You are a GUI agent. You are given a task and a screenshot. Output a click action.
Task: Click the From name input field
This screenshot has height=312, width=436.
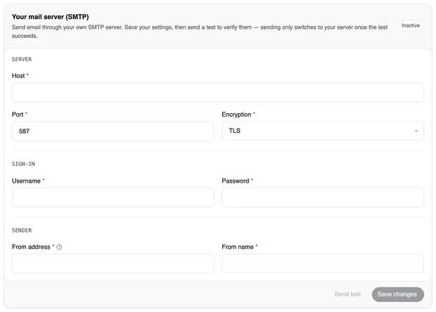point(323,264)
